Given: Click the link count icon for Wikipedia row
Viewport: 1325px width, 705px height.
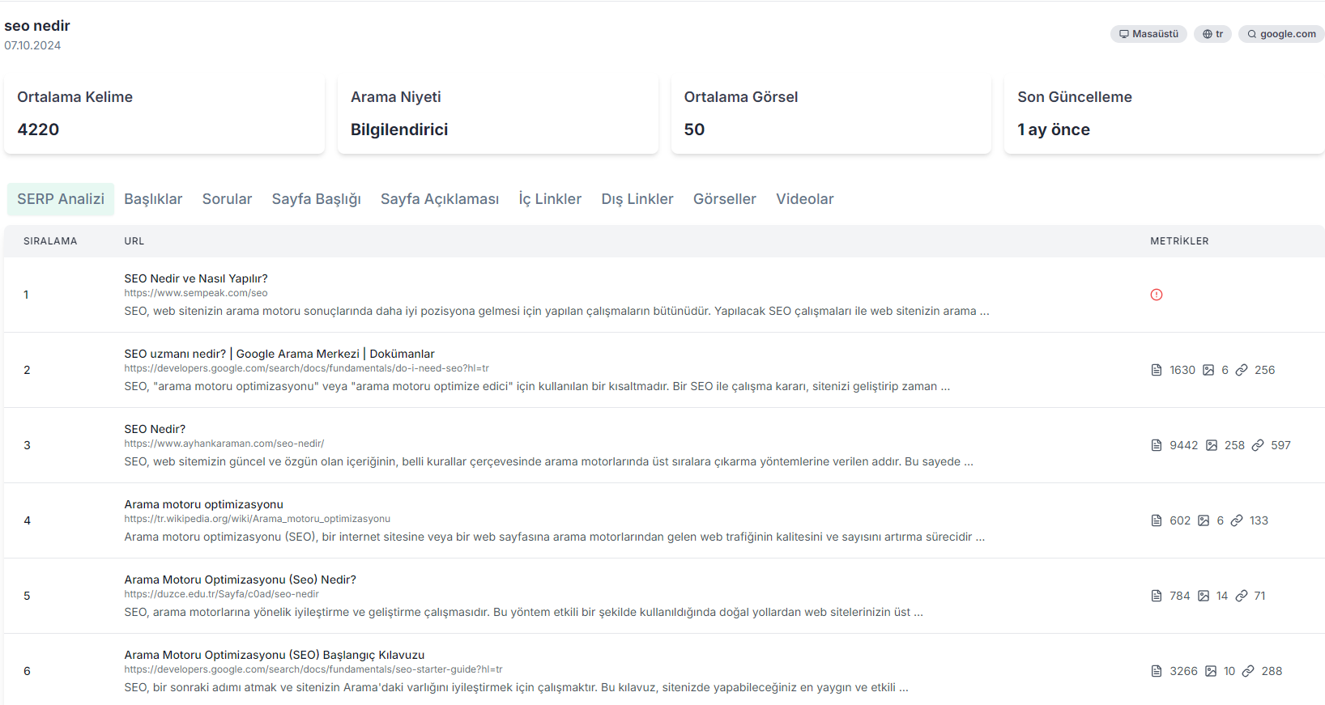Looking at the screenshot, I should 1237,520.
